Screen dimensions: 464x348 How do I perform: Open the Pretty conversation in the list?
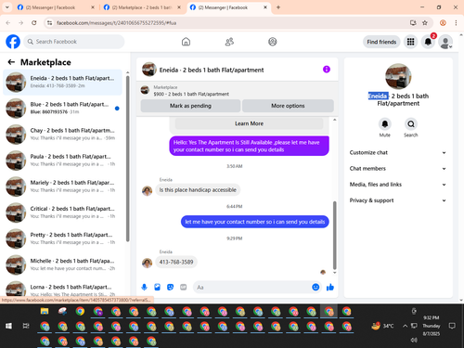[62, 238]
